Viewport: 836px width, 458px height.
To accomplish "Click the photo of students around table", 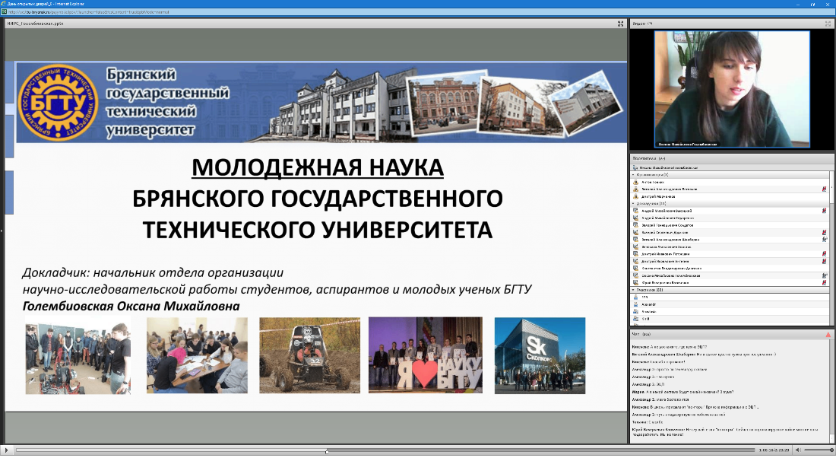I will click(x=198, y=355).
